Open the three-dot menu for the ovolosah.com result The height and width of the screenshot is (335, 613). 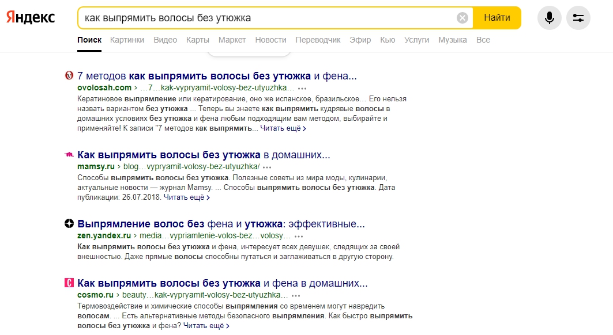point(302,88)
